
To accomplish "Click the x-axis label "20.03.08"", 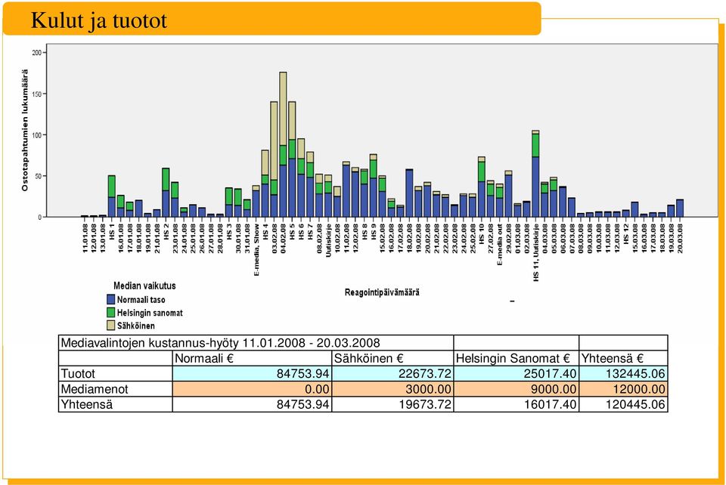I will pos(680,239).
